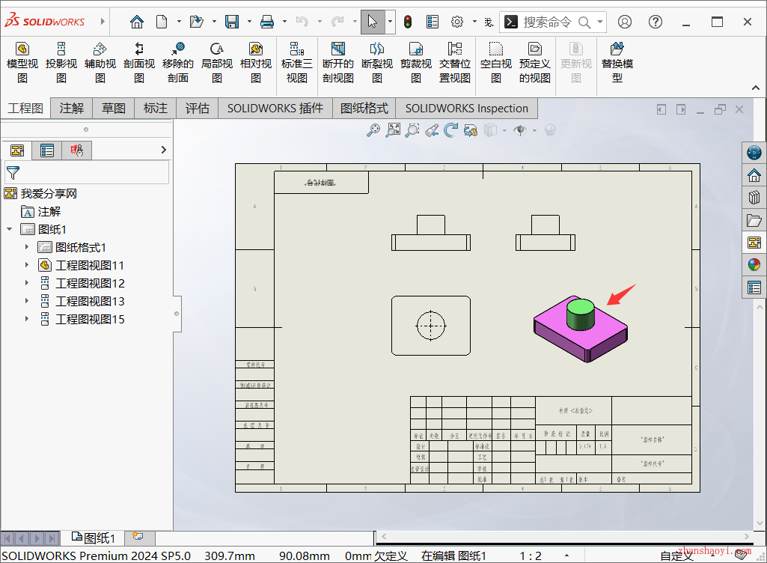This screenshot has height=563, width=767.
Task: Select Predefined View (预定义的视图) tool
Action: click(x=534, y=63)
